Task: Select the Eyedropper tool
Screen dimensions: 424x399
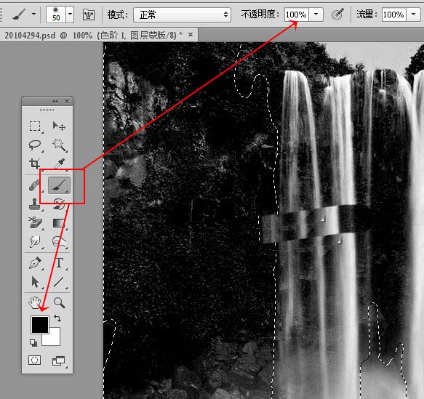Action: [59, 164]
